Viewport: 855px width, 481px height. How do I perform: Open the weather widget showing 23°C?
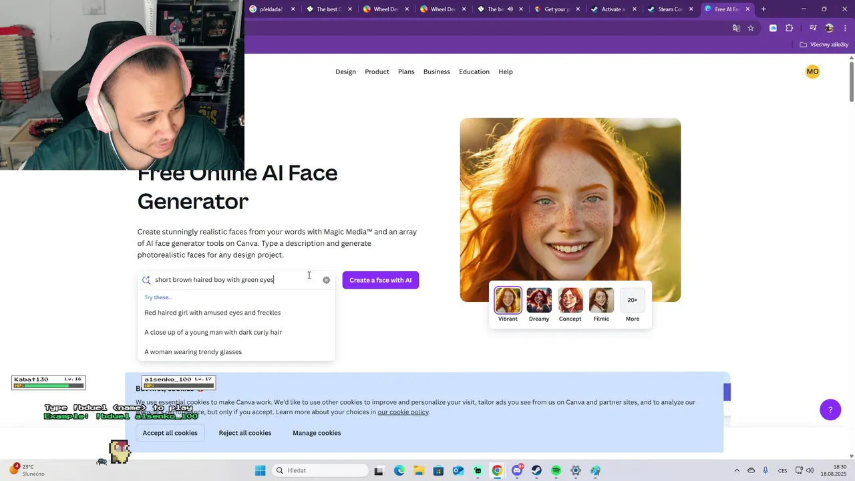(28, 470)
